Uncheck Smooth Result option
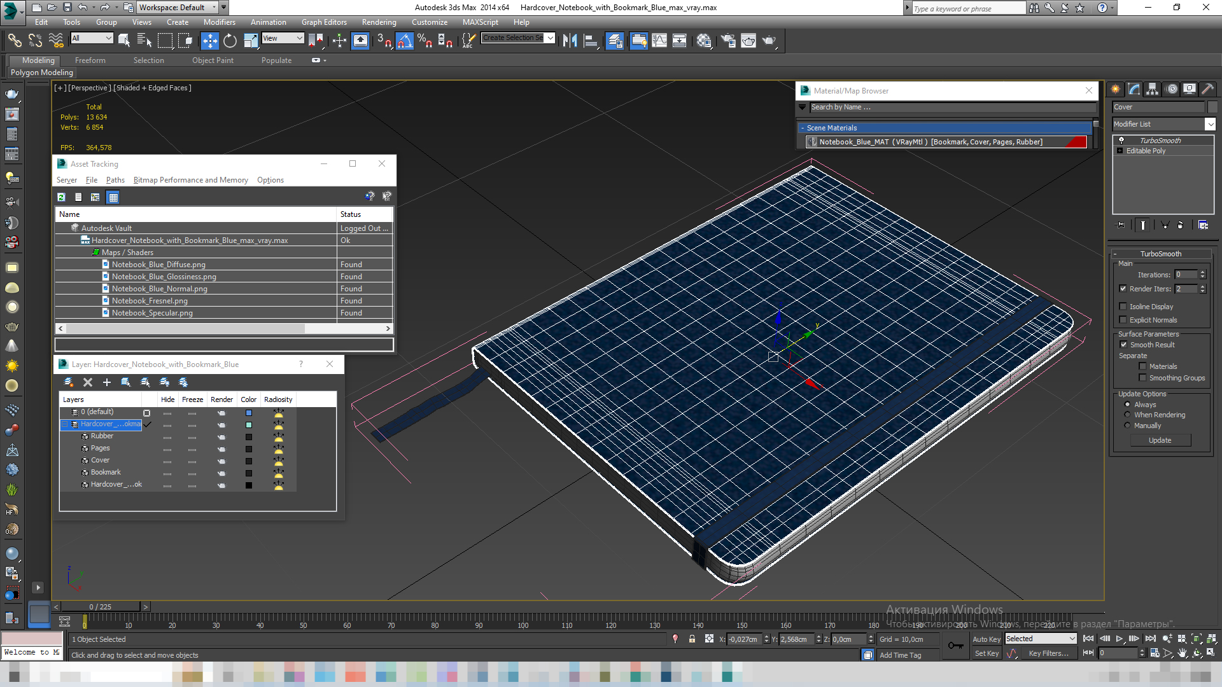Image resolution: width=1222 pixels, height=687 pixels. [1123, 345]
